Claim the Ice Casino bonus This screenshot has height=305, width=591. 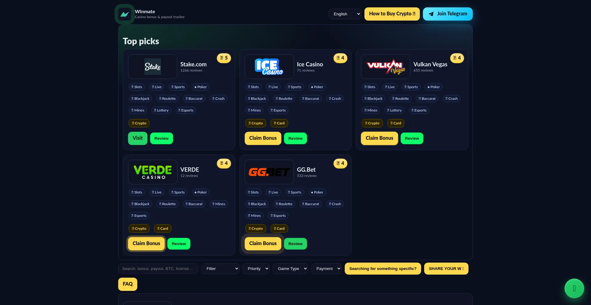point(263,138)
